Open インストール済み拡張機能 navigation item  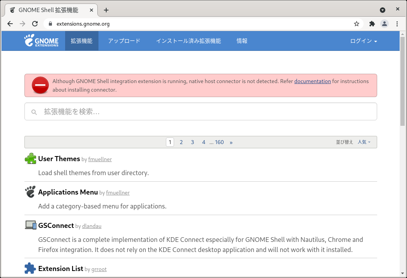188,41
